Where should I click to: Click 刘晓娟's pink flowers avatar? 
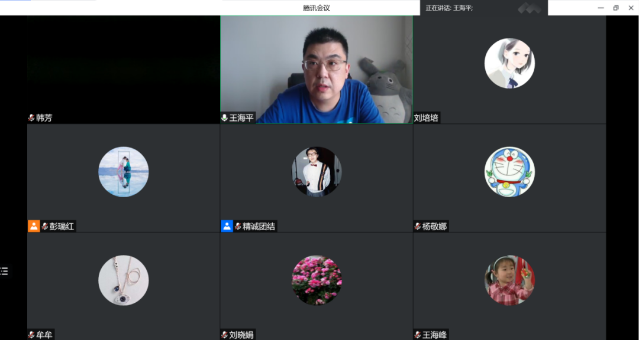[317, 280]
